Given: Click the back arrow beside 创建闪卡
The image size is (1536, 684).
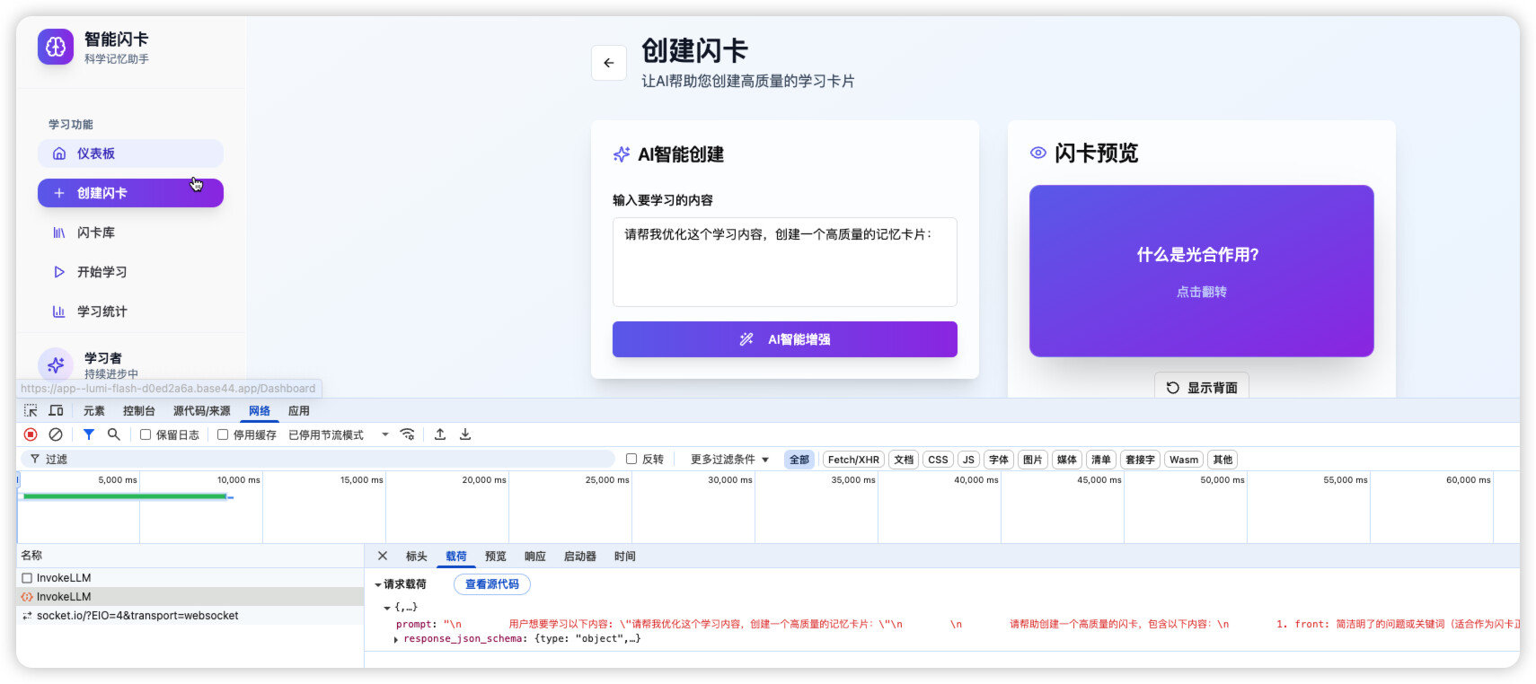Looking at the screenshot, I should click(x=608, y=63).
